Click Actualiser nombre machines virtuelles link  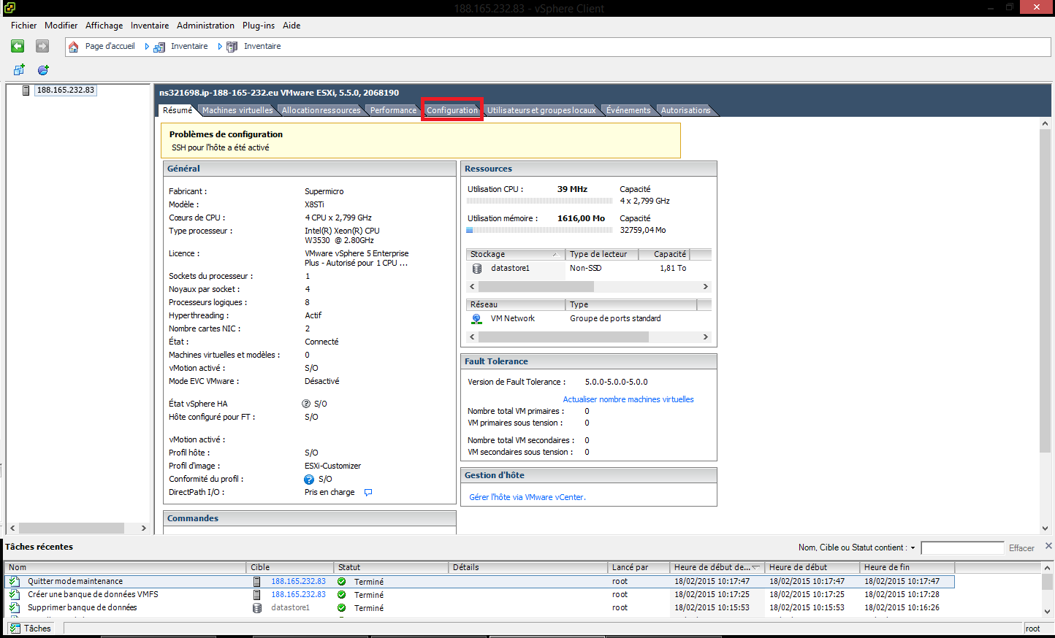[x=628, y=399]
